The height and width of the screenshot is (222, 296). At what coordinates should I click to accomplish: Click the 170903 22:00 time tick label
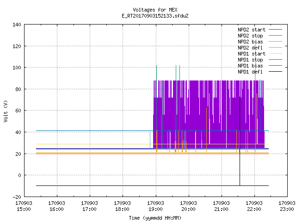(254, 206)
